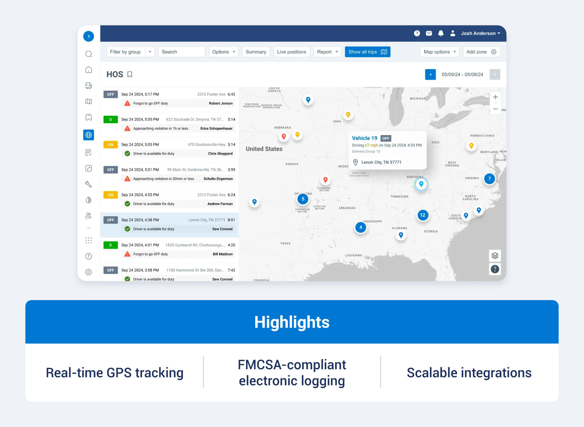Image resolution: width=584 pixels, height=427 pixels.
Task: Open the Map options dropdown
Action: pyautogui.click(x=439, y=52)
